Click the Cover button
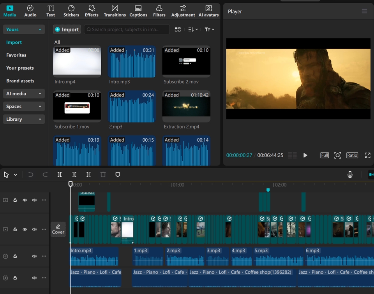This screenshot has height=294, width=374. tap(58, 229)
